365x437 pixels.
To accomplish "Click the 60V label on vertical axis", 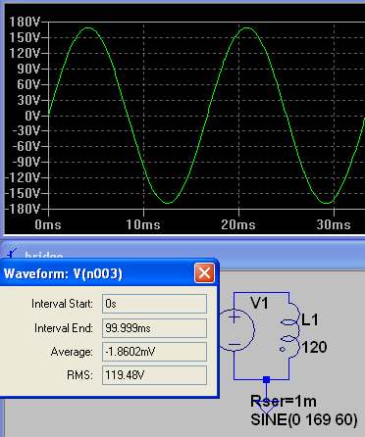I will click(28, 84).
